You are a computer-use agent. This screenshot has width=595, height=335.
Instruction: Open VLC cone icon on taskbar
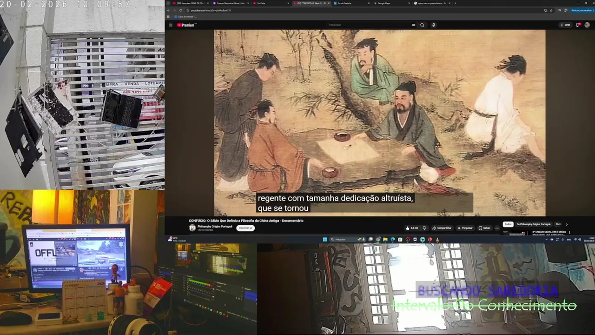pos(437,240)
